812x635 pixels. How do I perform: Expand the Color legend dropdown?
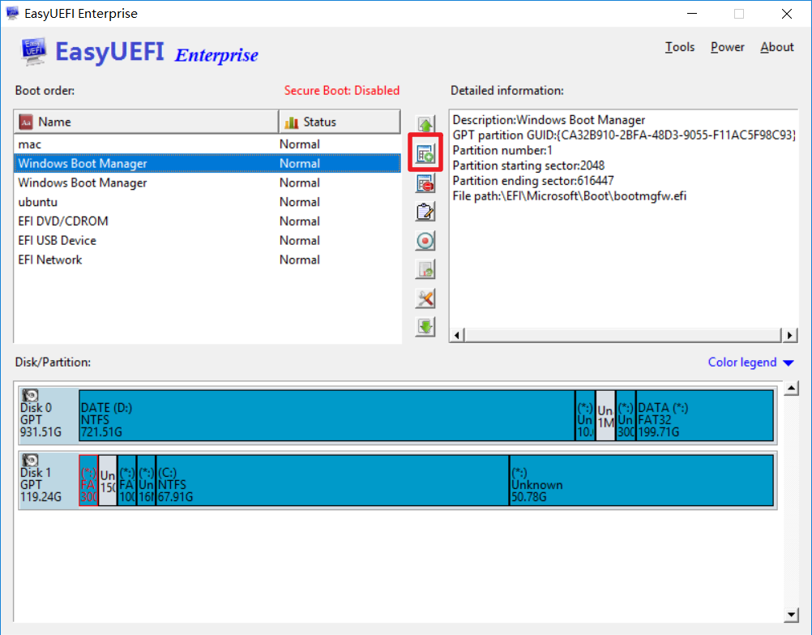(750, 363)
